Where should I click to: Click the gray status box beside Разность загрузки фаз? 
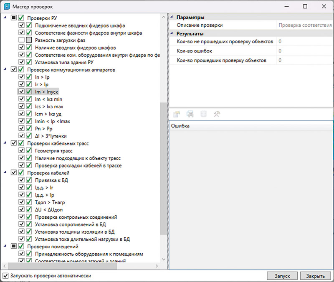coord(29,40)
